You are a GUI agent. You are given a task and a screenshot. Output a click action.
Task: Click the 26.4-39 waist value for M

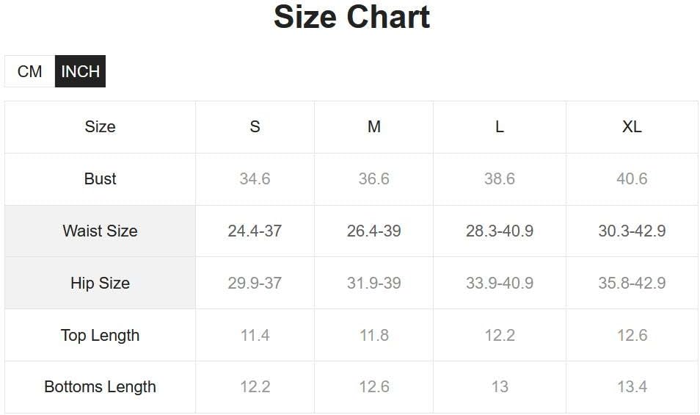click(x=373, y=231)
